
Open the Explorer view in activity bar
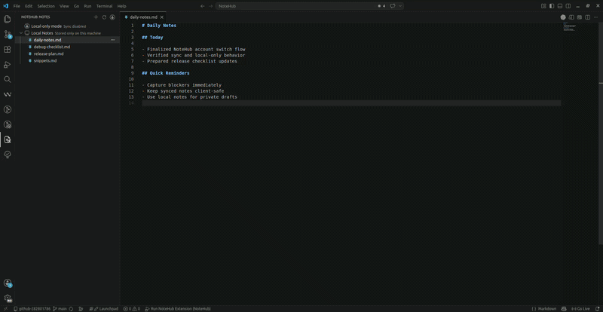8,19
